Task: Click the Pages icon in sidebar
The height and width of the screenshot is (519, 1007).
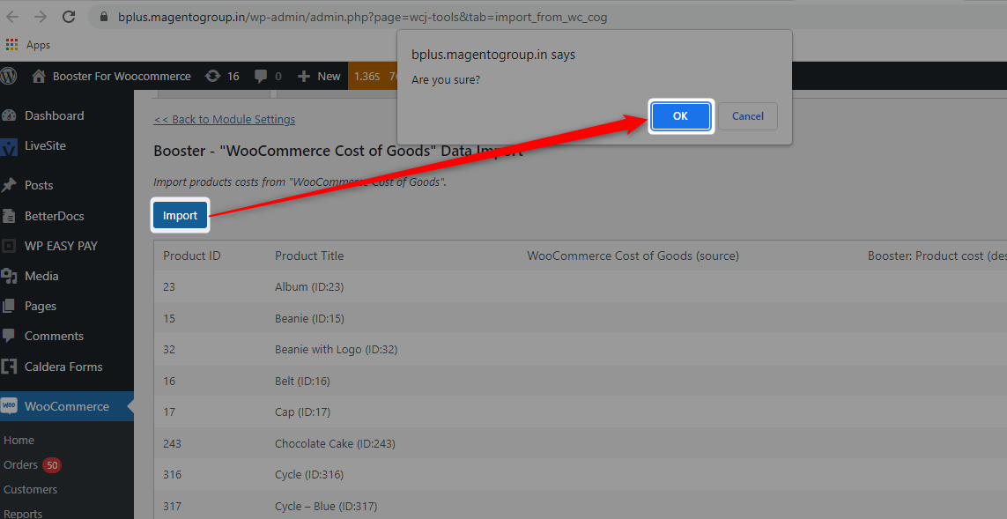Action: [9, 307]
